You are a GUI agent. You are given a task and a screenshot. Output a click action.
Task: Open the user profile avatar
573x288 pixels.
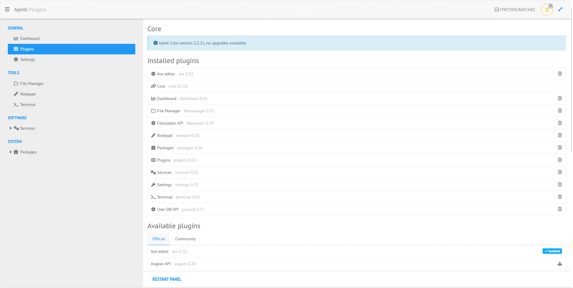(547, 10)
